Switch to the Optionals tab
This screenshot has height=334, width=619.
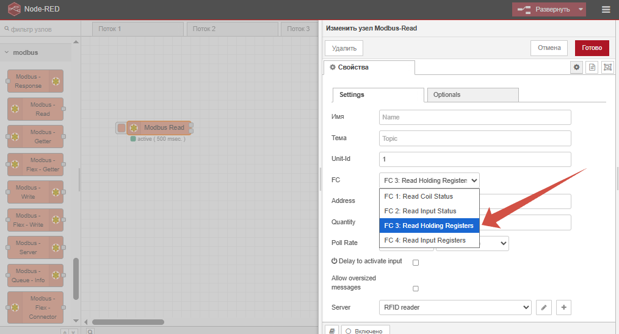[x=472, y=94]
